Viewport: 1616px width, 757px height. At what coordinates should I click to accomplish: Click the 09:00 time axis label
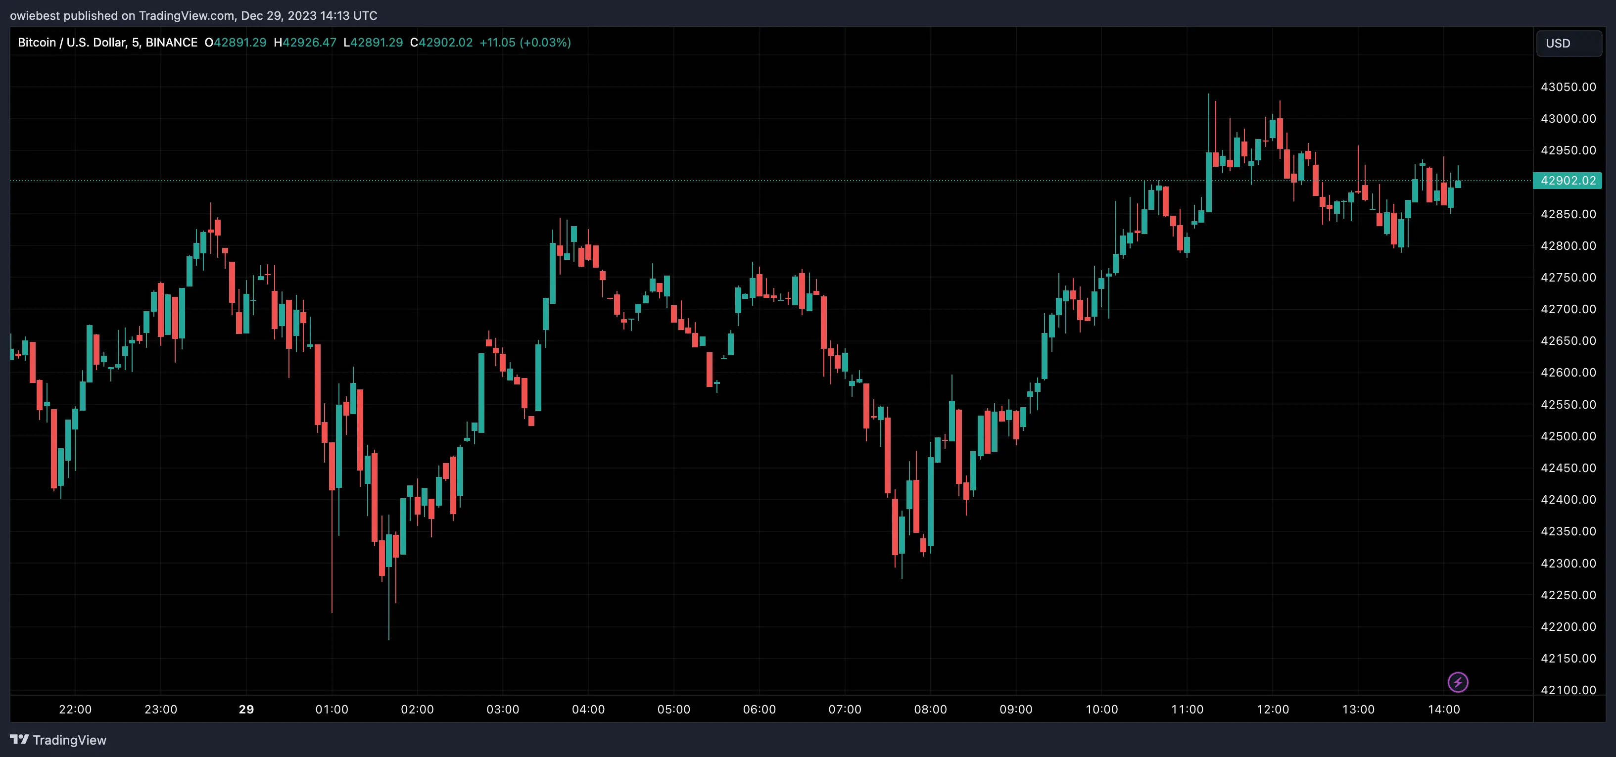(1016, 710)
